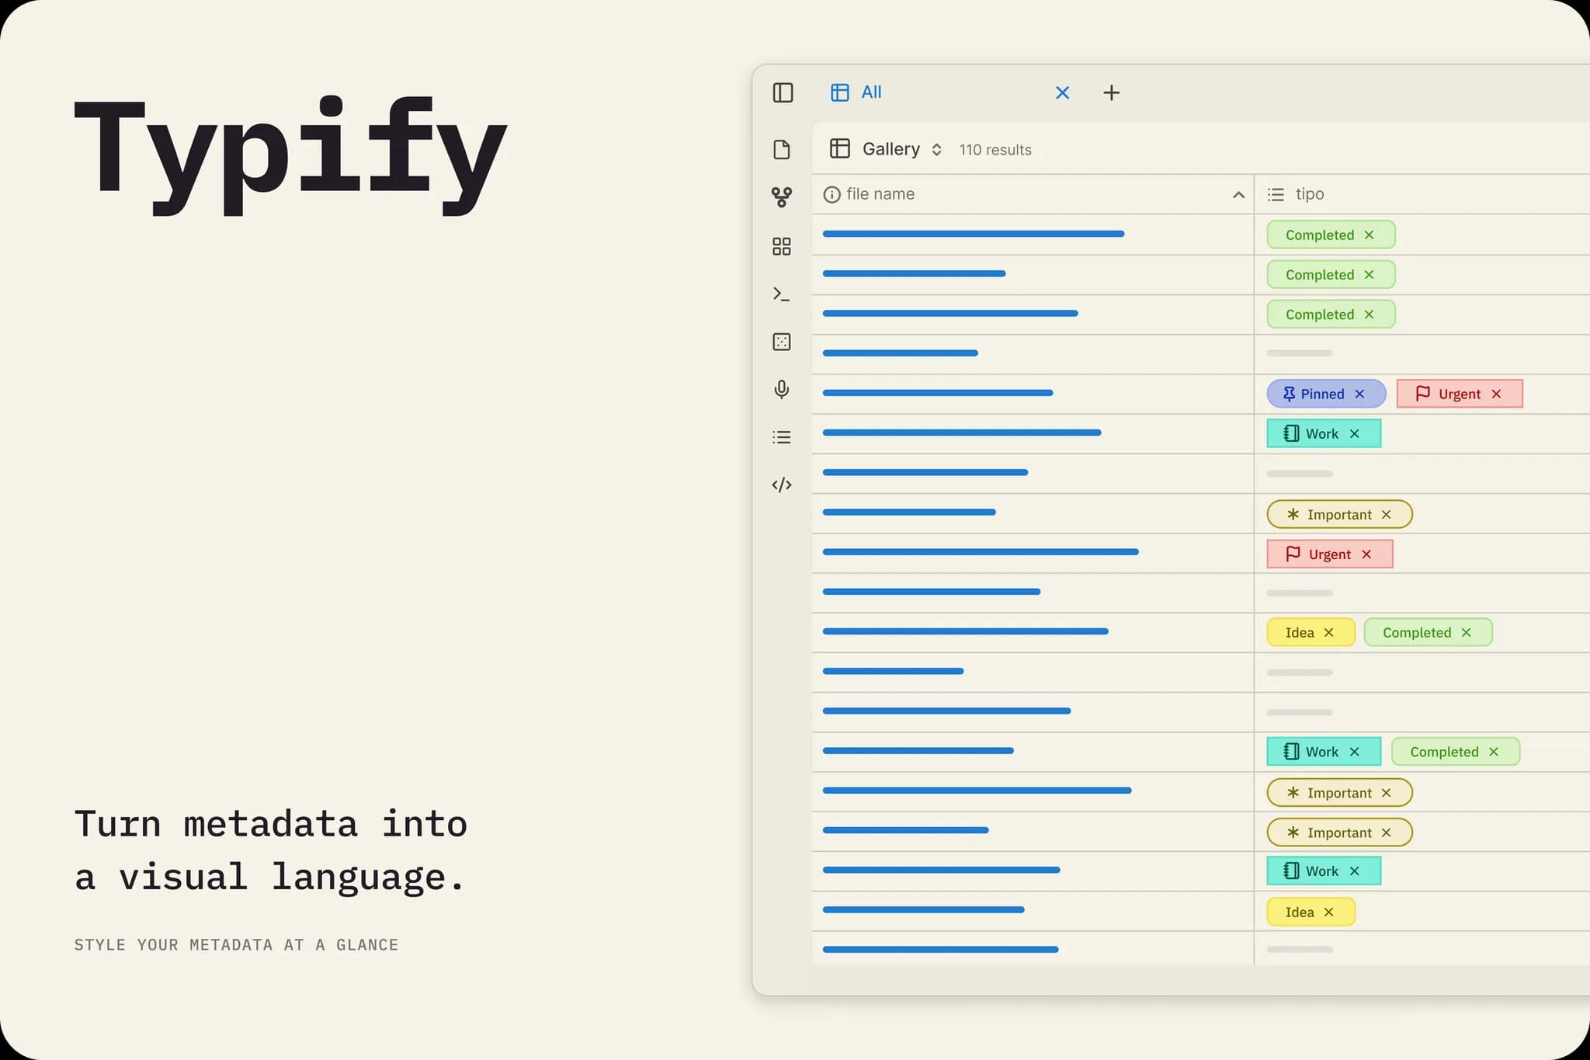Screen dimensions: 1590x1060
Task: Remove the first Important tag
Action: [x=1387, y=514]
